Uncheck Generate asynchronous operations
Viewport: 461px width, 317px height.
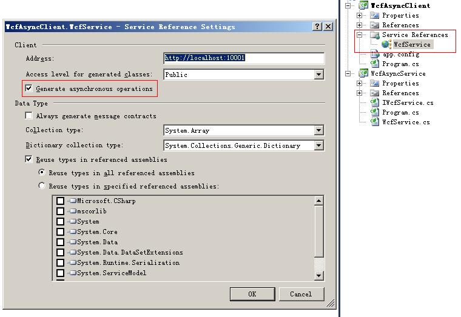coord(29,88)
